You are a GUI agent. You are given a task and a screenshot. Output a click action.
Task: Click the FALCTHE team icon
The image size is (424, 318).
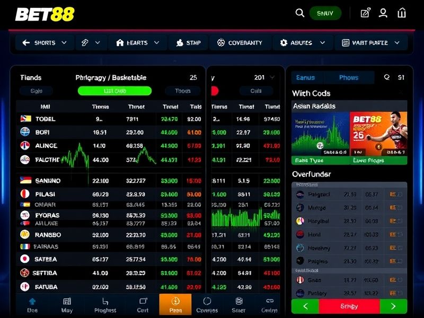point(25,160)
